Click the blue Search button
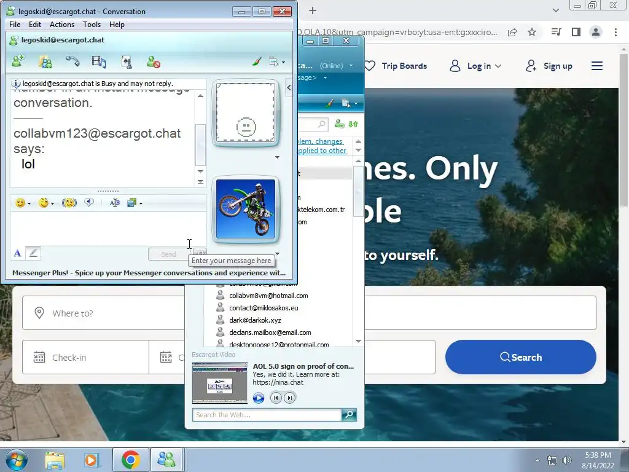629x472 pixels. click(521, 357)
